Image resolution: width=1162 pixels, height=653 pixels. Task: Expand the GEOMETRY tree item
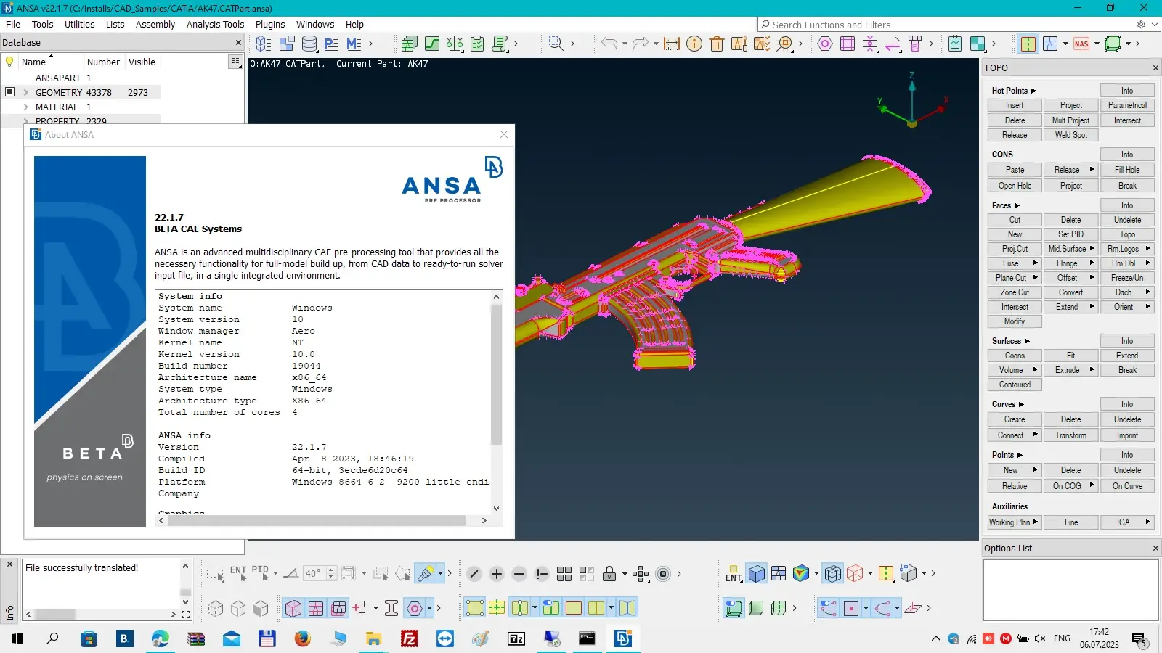pos(26,92)
